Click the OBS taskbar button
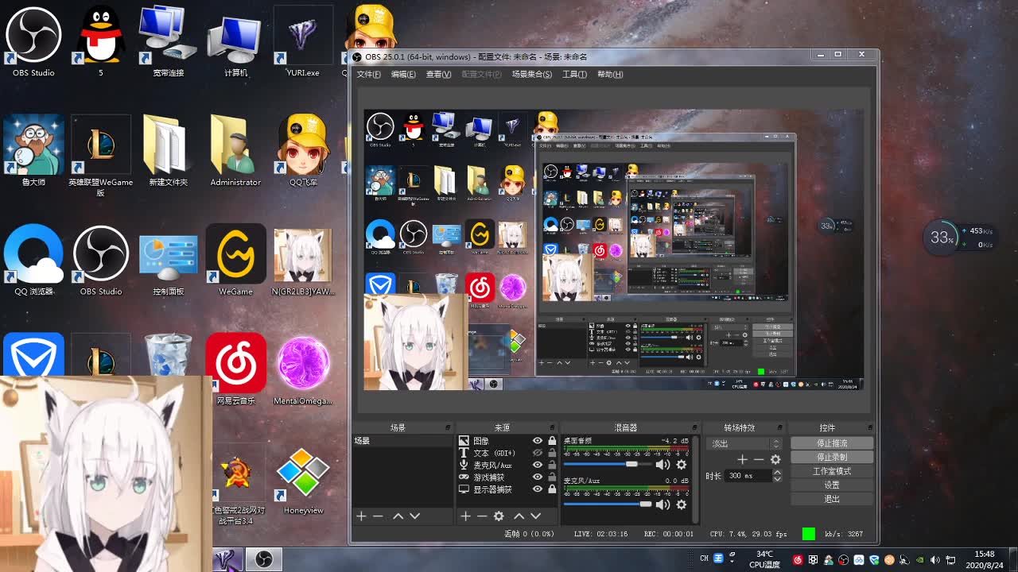The height and width of the screenshot is (572, 1018). 265,559
